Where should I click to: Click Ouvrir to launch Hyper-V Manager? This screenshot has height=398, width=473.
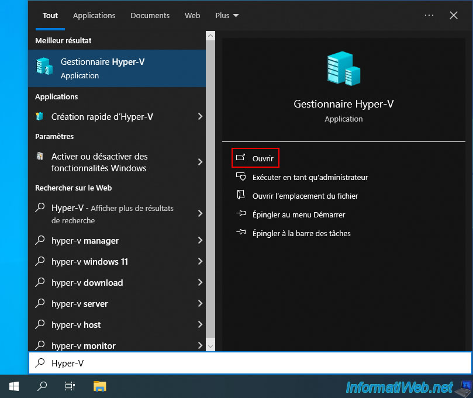pyautogui.click(x=256, y=158)
